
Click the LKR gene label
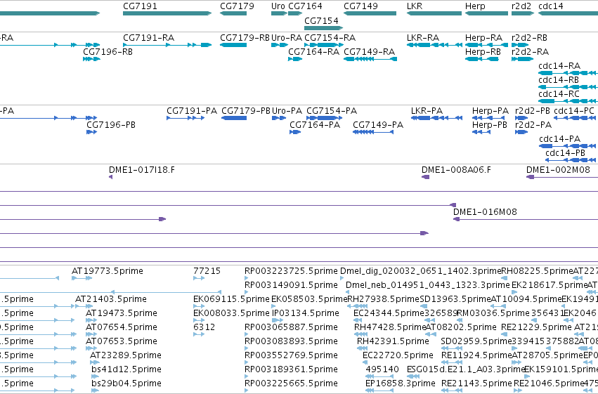(x=415, y=6)
